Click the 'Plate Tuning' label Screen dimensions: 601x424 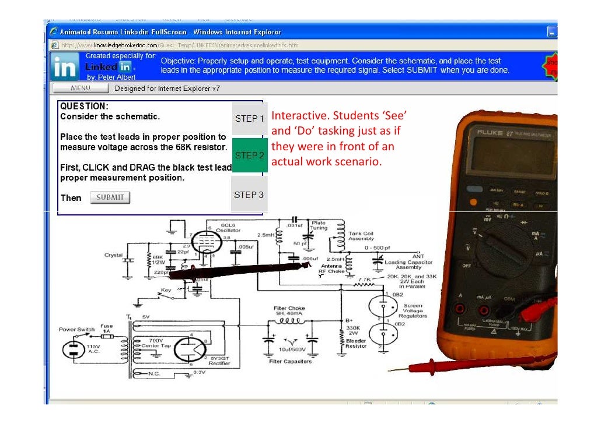pyautogui.click(x=319, y=225)
